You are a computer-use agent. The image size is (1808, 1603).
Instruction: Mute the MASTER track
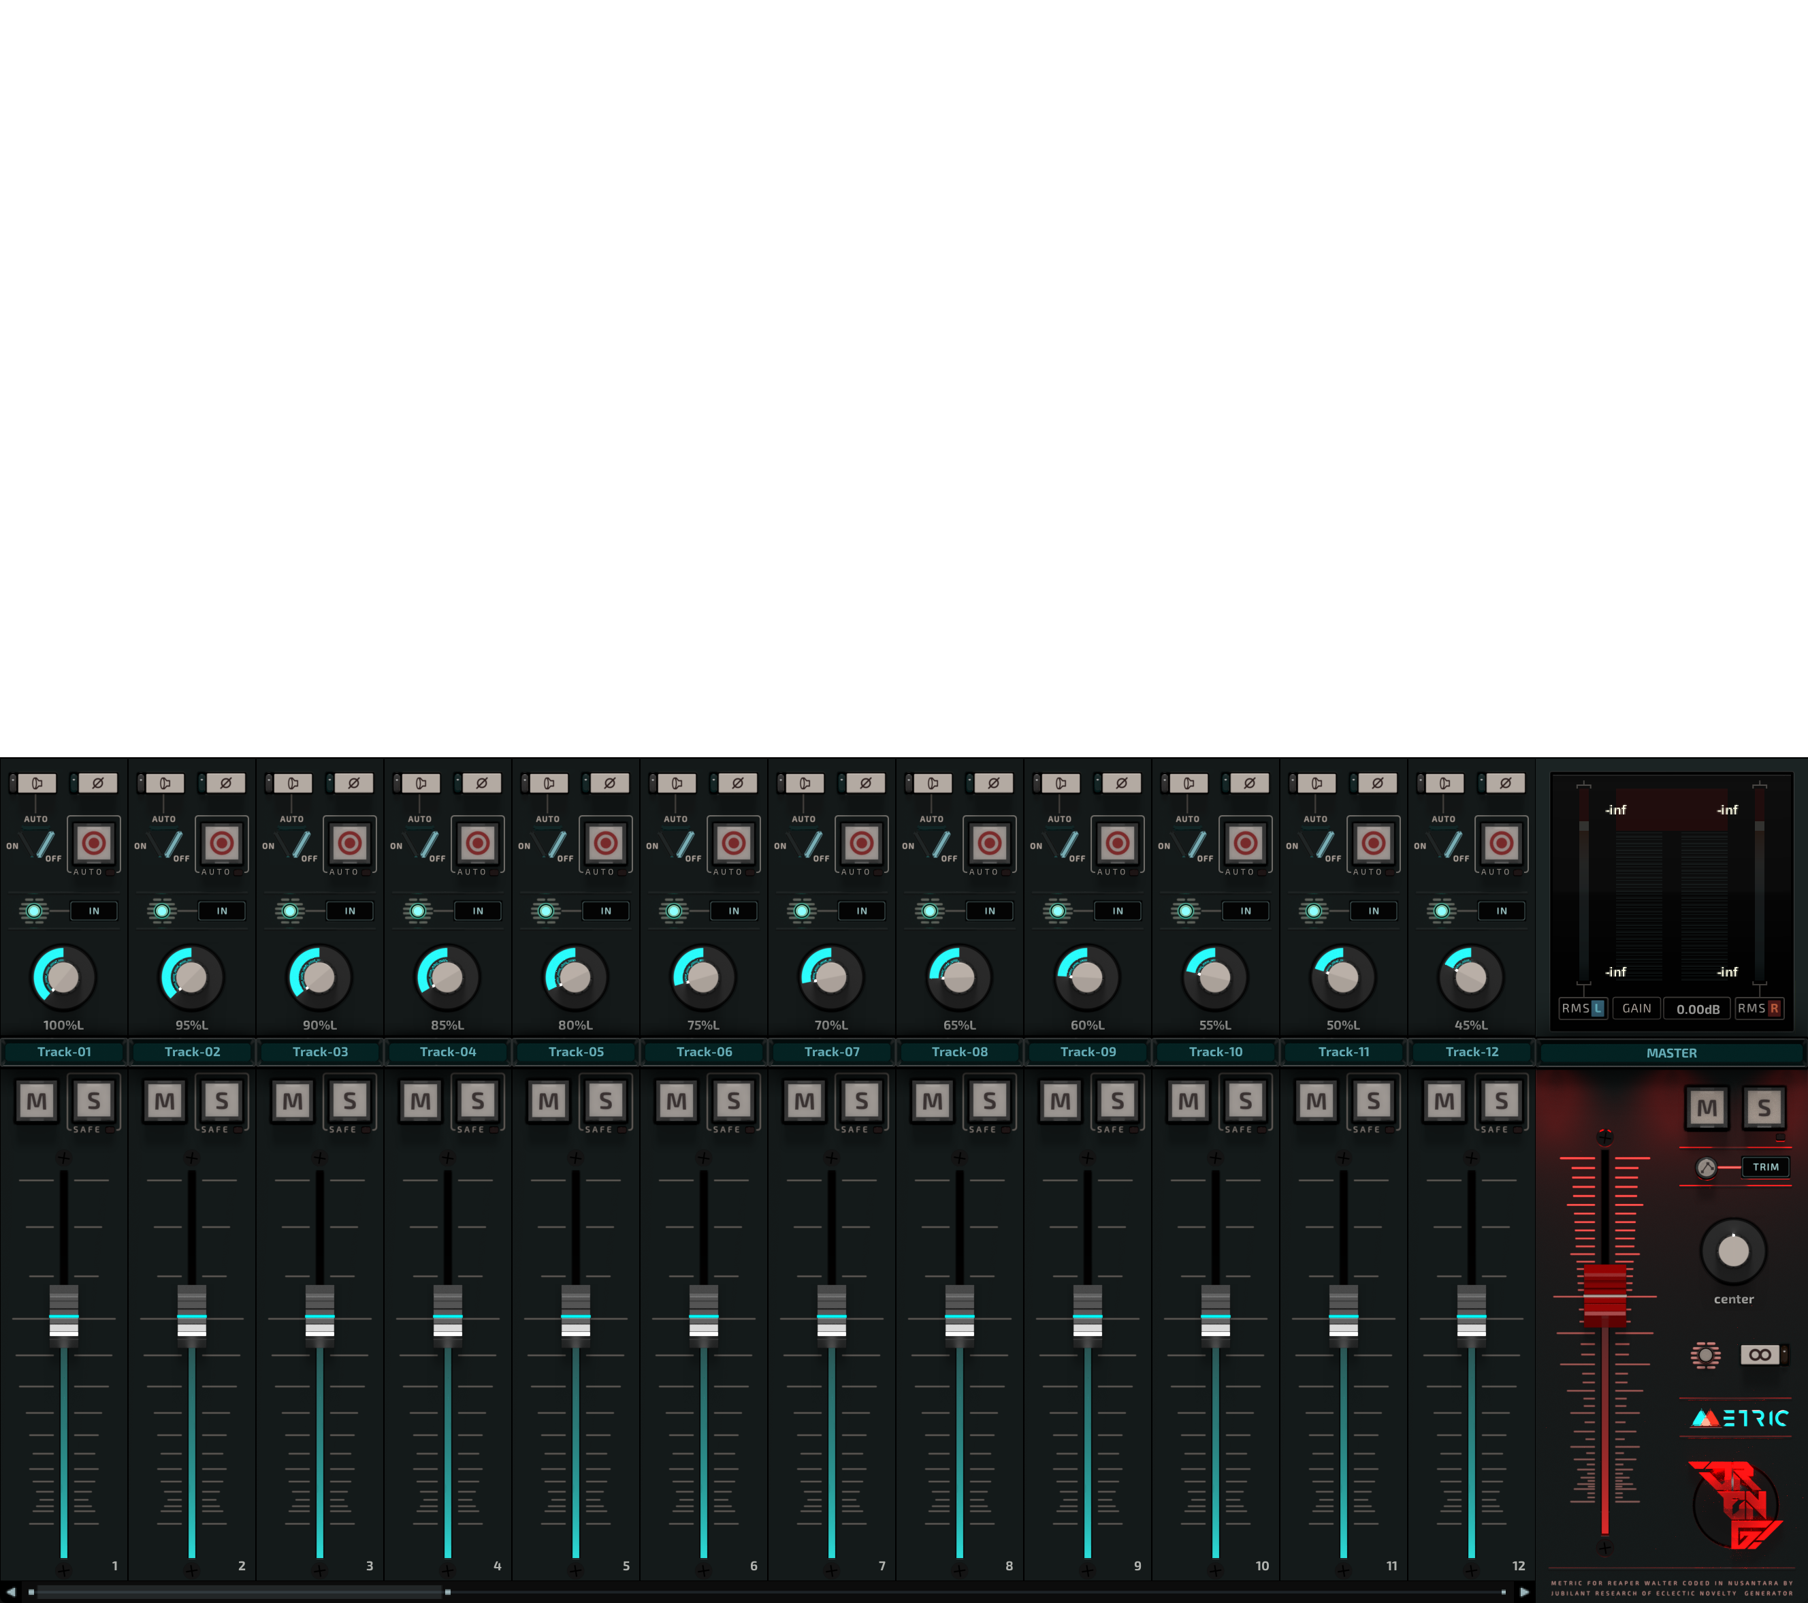point(1707,1107)
